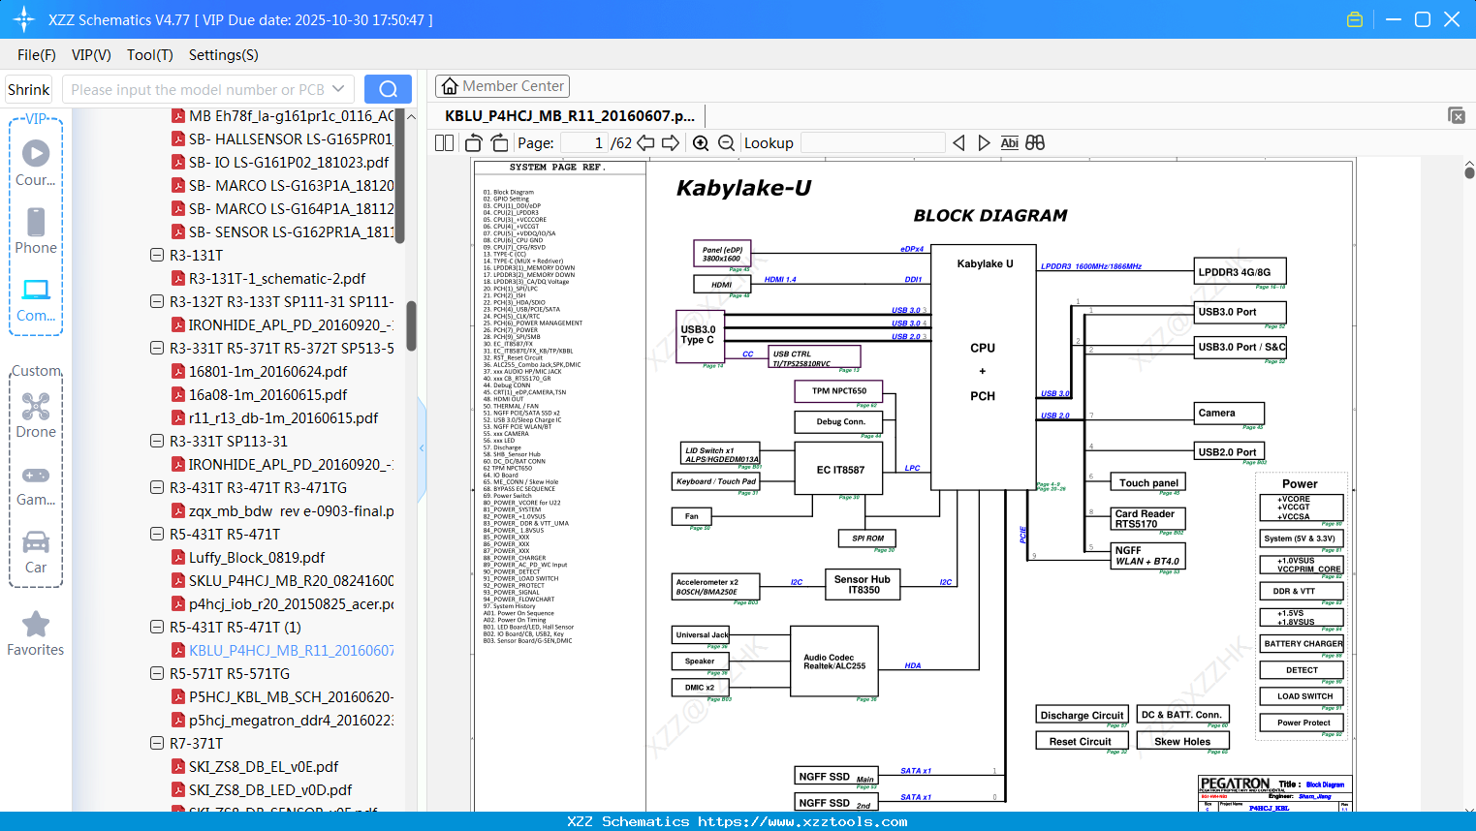Collapse the R3-131T tree folder
The height and width of the screenshot is (831, 1476).
[157, 256]
